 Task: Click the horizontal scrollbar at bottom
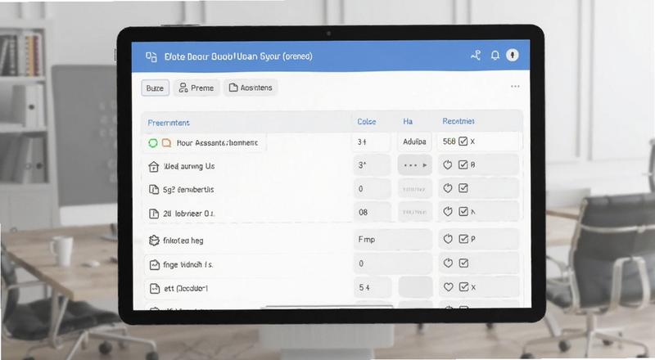coord(329,307)
